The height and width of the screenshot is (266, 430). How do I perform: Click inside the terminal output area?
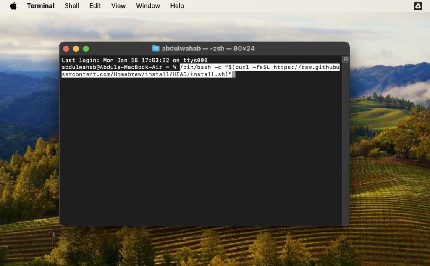(202, 147)
